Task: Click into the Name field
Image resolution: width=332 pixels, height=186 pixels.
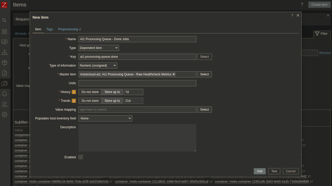Action: click(x=137, y=39)
